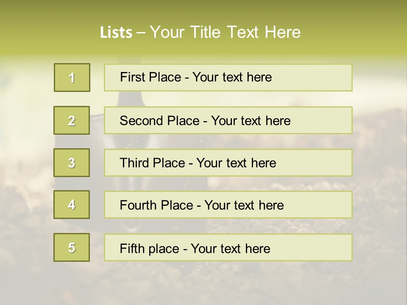Click the words "Fourth Place"
This screenshot has width=407, height=305.
pos(156,205)
